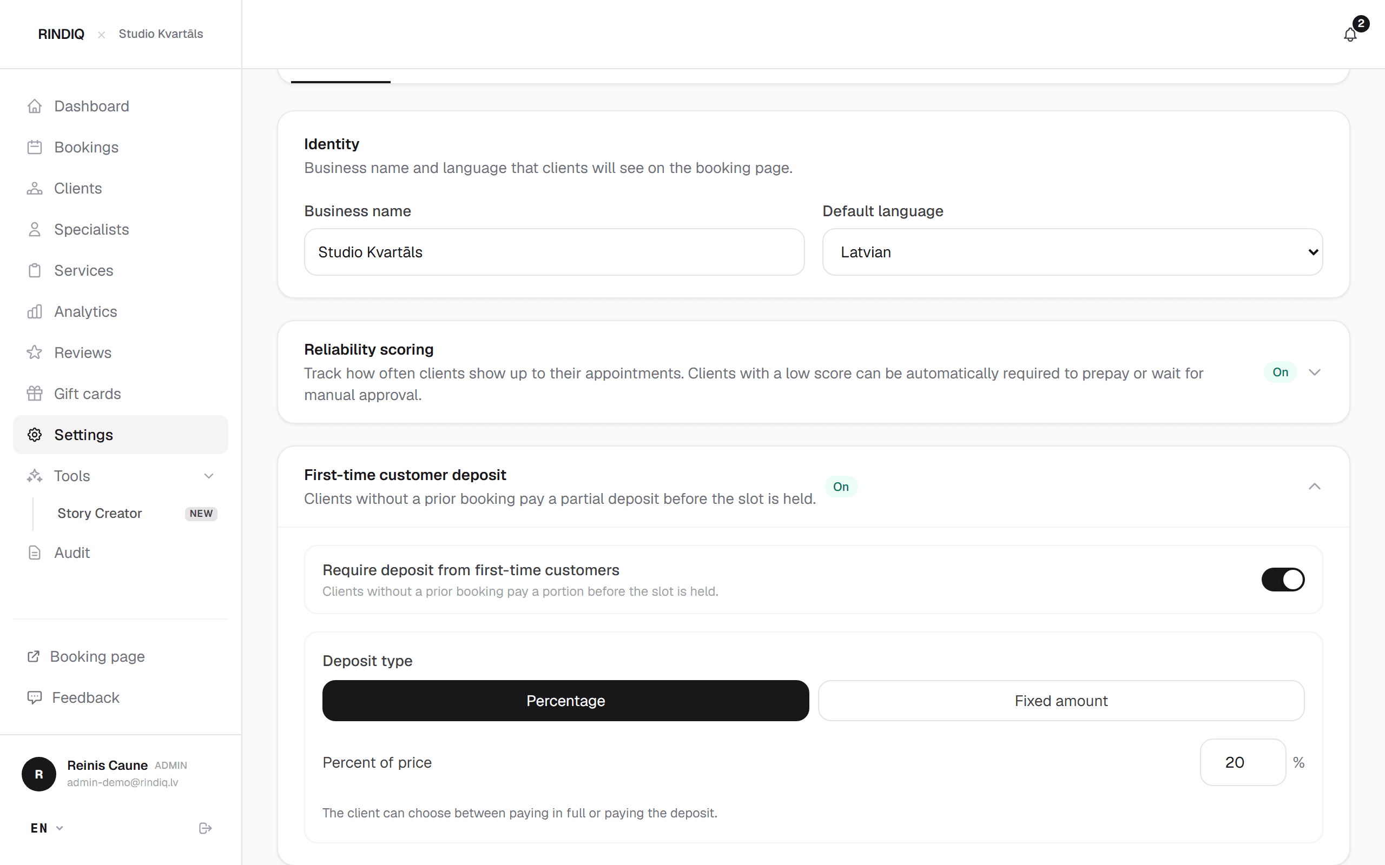Open the Reviews page

click(120, 352)
